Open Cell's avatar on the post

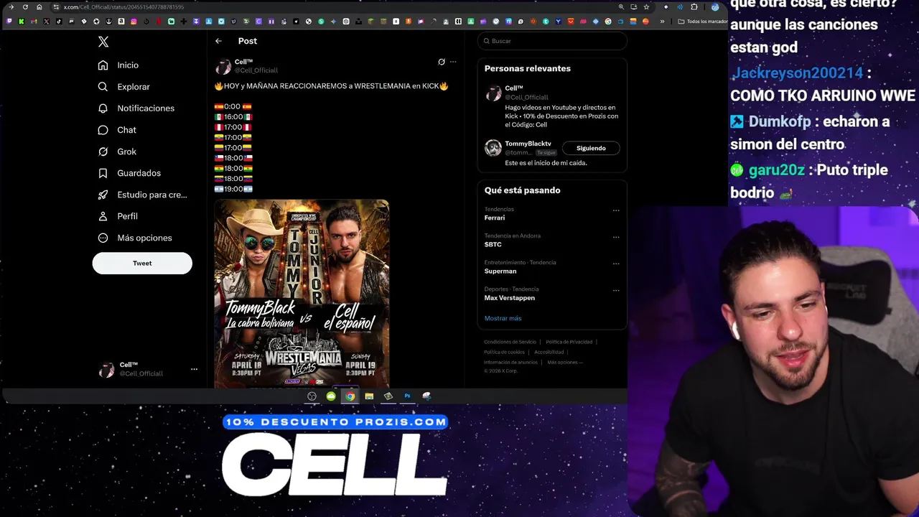tap(223, 67)
